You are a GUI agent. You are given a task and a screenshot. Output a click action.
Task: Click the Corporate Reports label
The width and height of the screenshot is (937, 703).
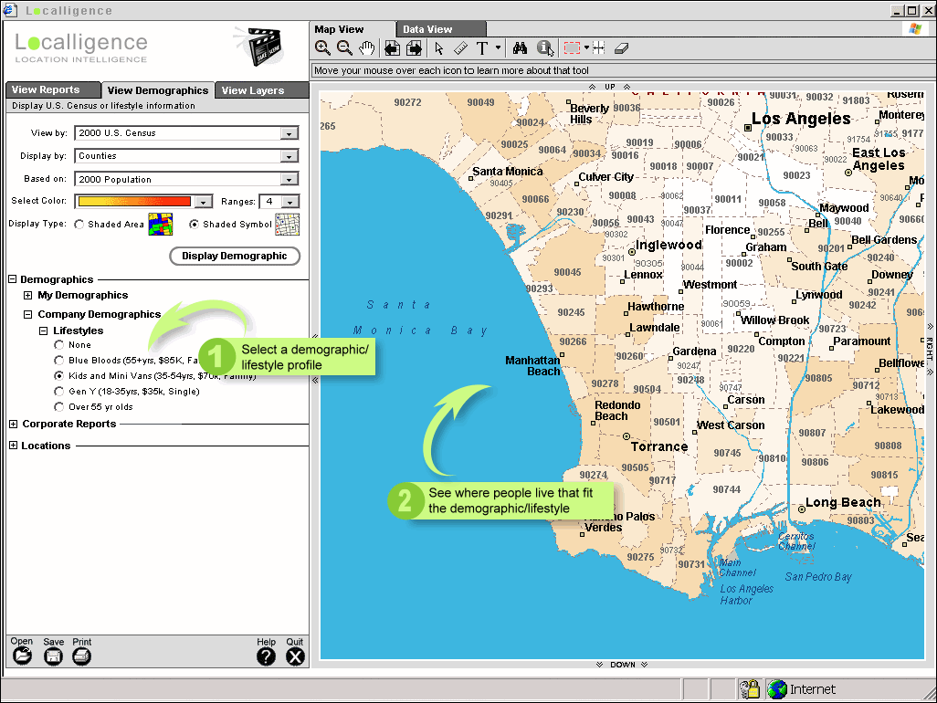(x=69, y=424)
